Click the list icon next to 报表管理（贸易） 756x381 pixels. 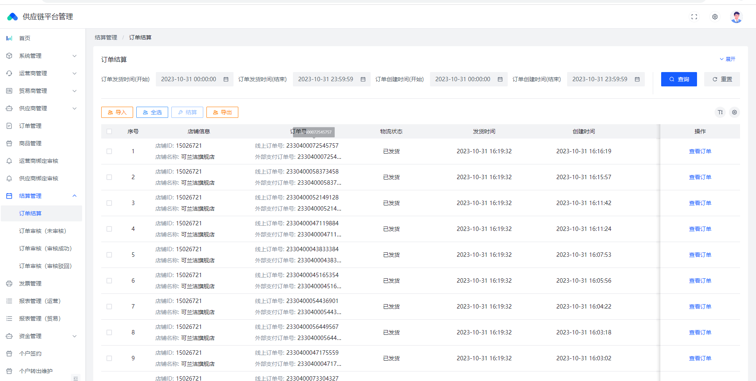9,318
